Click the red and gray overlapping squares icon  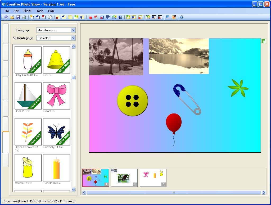[x=96, y=17]
